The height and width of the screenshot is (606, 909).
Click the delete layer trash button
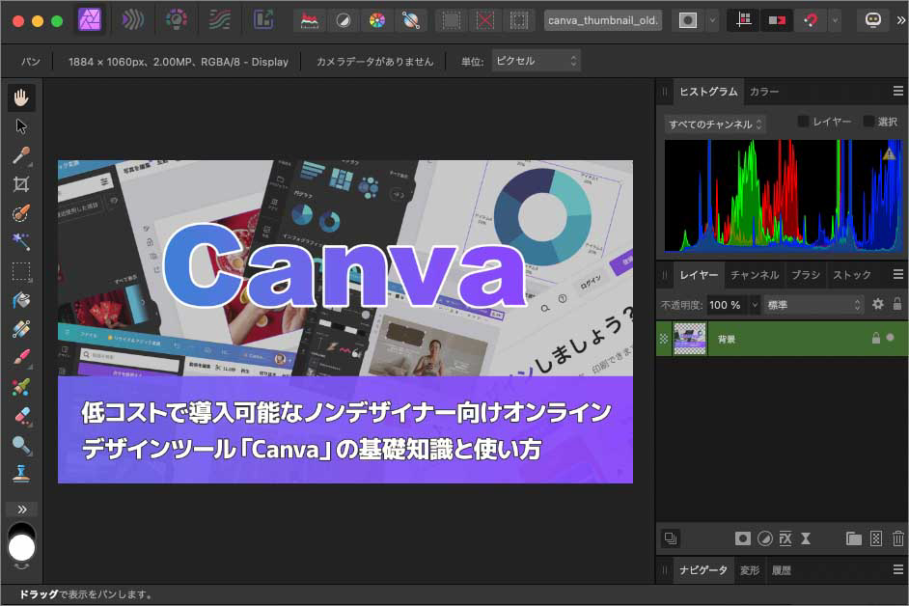[x=897, y=538]
